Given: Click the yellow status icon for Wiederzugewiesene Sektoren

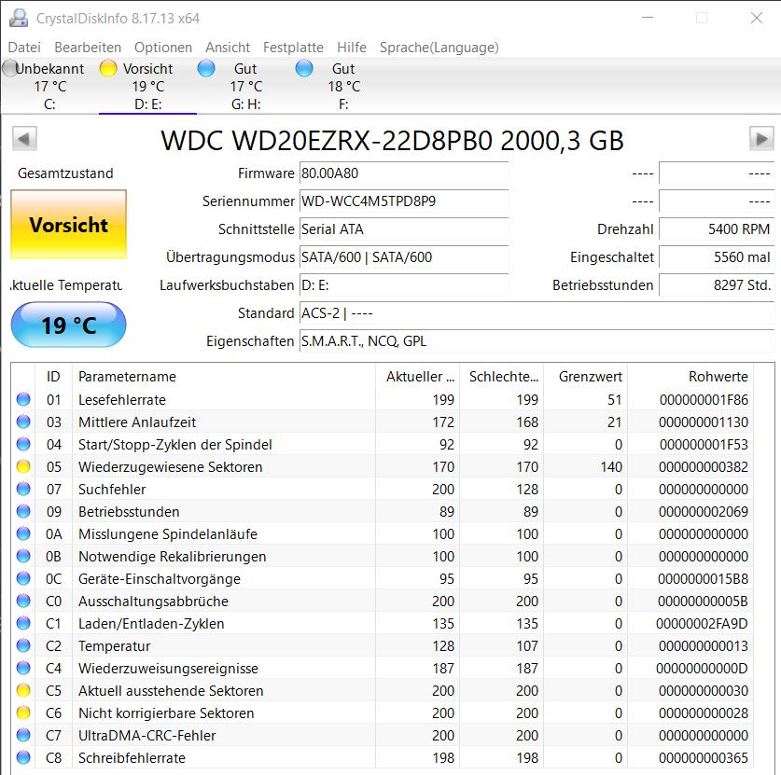Looking at the screenshot, I should point(23,466).
